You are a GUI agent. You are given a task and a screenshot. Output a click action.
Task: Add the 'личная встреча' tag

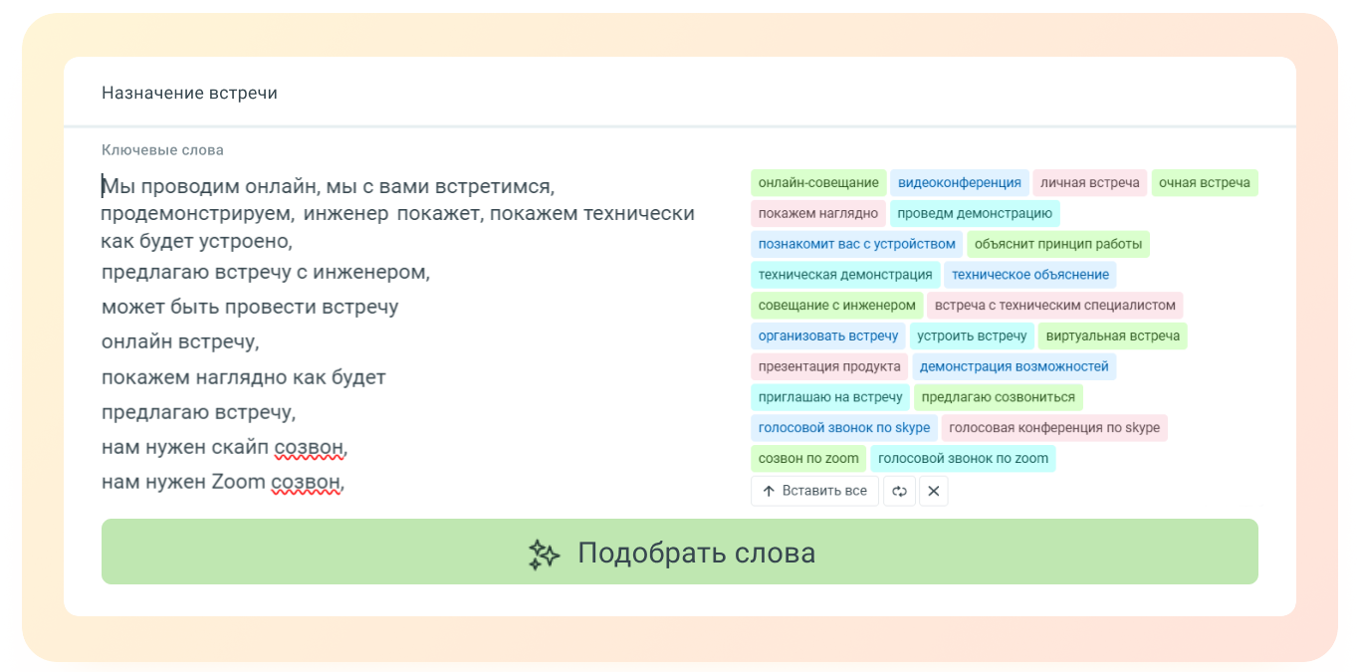point(1090,183)
